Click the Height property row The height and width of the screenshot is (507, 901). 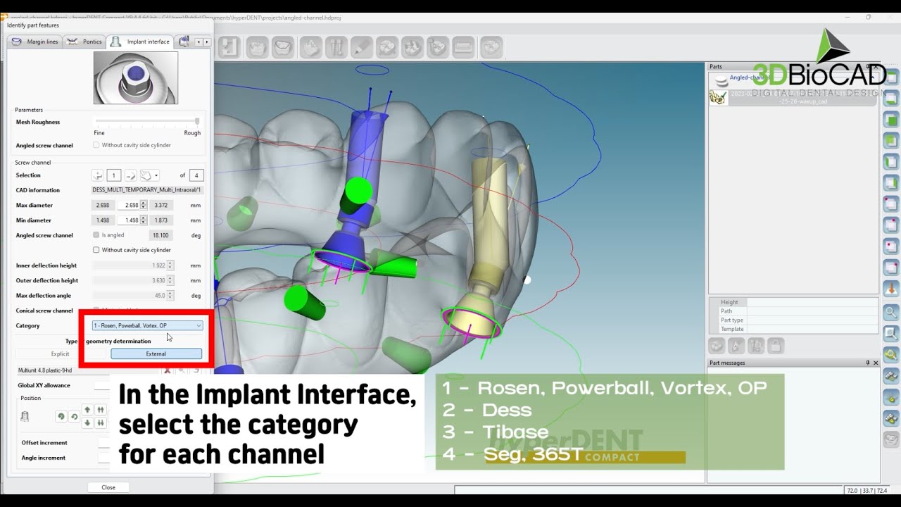tap(793, 302)
